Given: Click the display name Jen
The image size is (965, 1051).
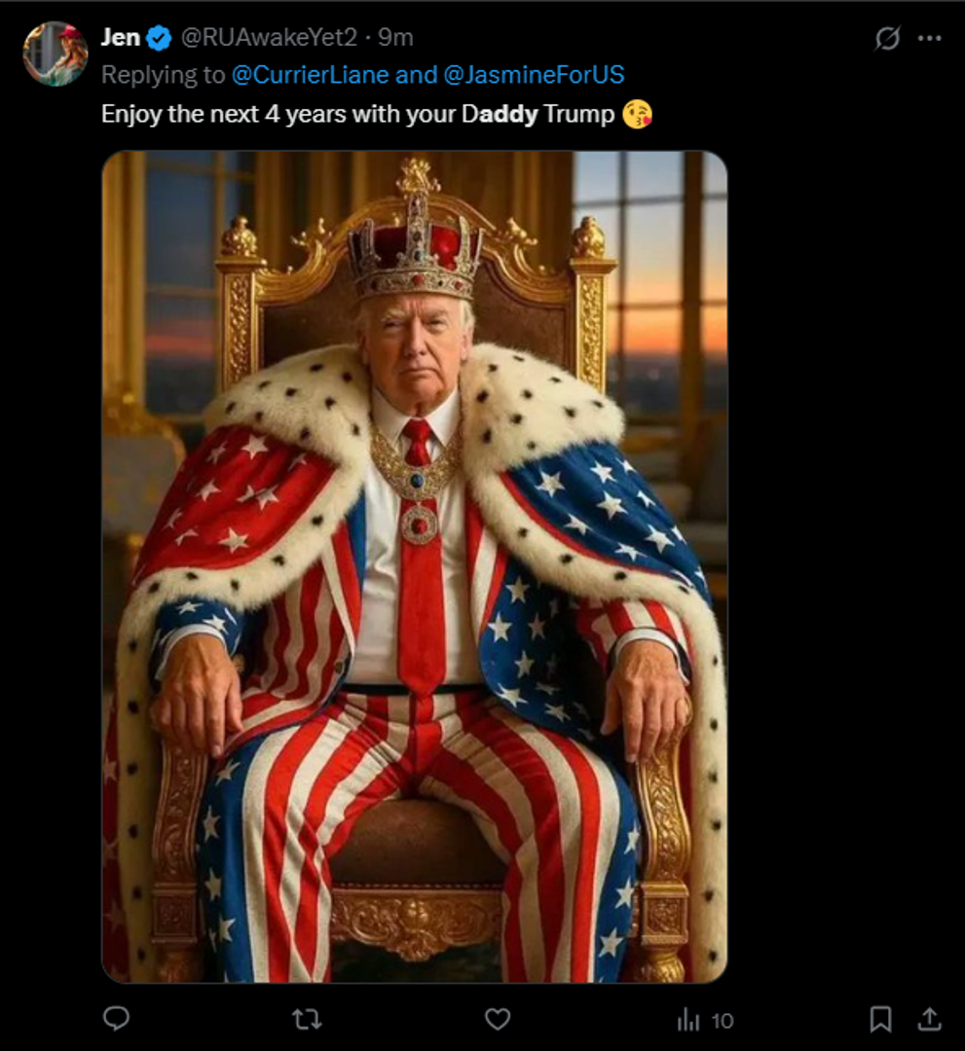Looking at the screenshot, I should pyautogui.click(x=121, y=38).
